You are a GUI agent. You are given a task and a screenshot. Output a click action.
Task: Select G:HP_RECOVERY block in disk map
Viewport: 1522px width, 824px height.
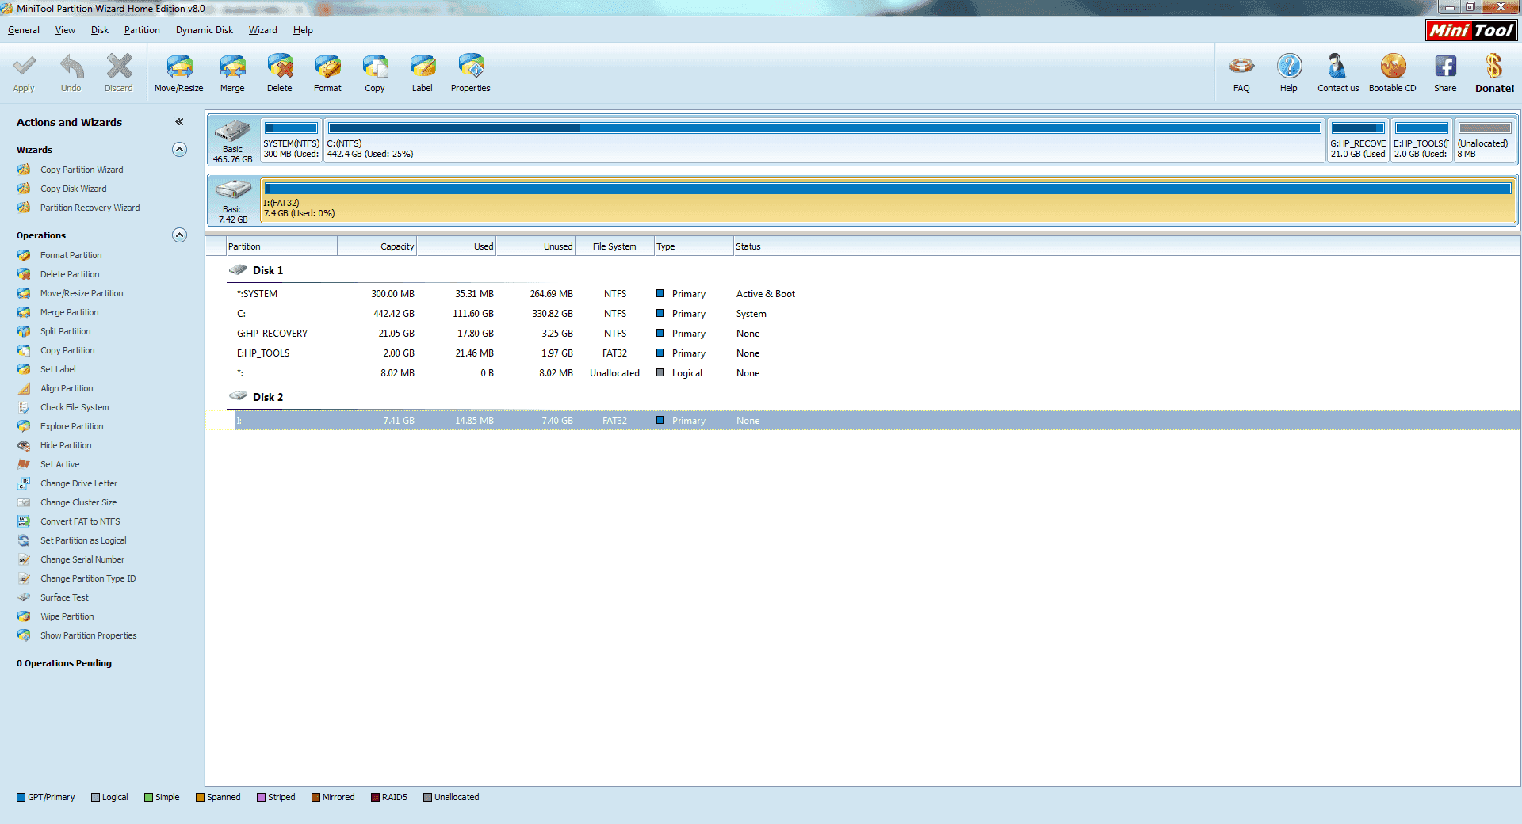(x=1358, y=139)
